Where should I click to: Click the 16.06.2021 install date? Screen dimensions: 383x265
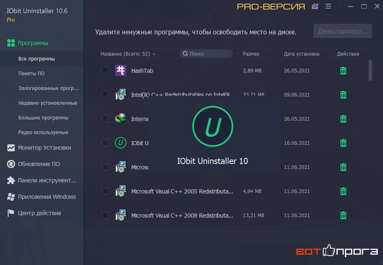tap(297, 143)
